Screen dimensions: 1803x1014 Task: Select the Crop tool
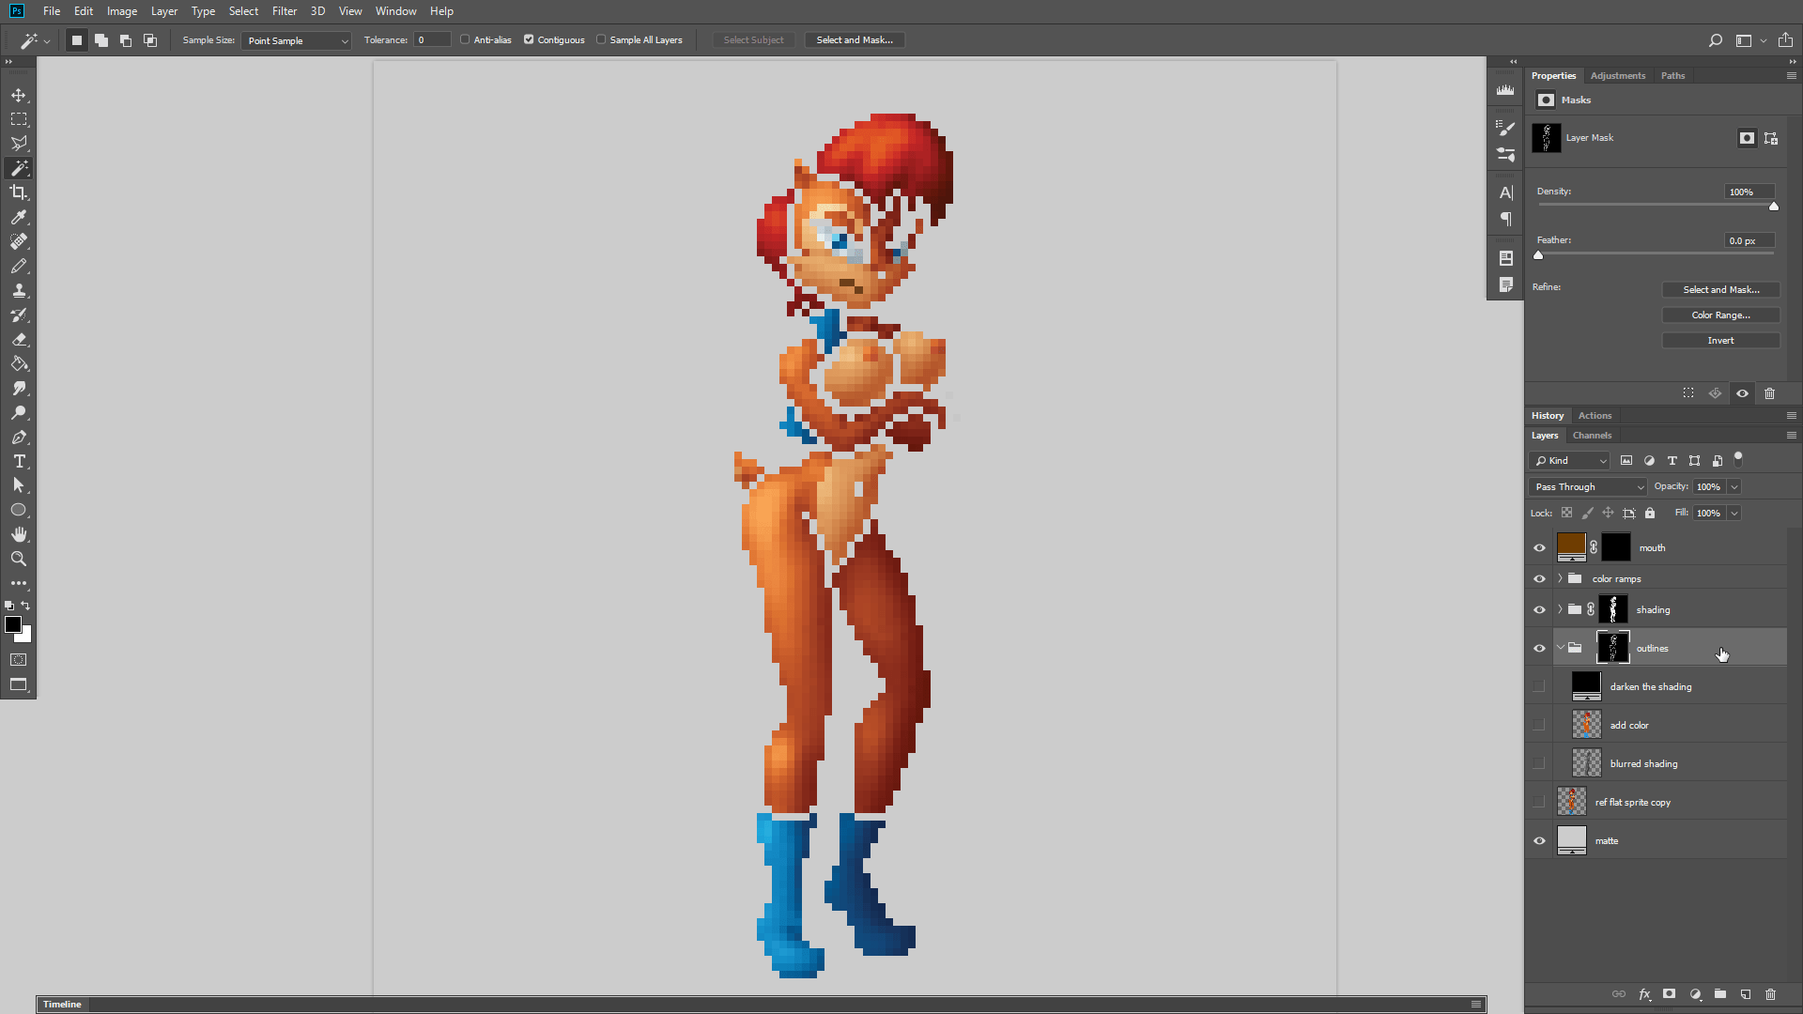pos(19,192)
